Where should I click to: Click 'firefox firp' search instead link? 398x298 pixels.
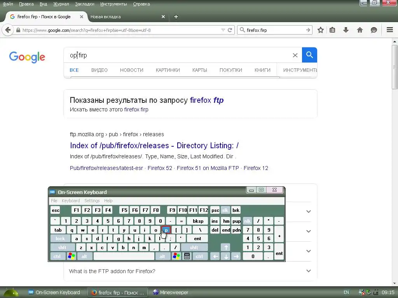(136, 109)
